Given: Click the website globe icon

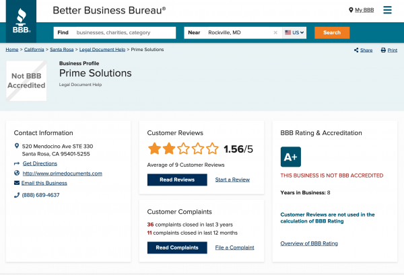Looking at the screenshot, I should click(17, 173).
